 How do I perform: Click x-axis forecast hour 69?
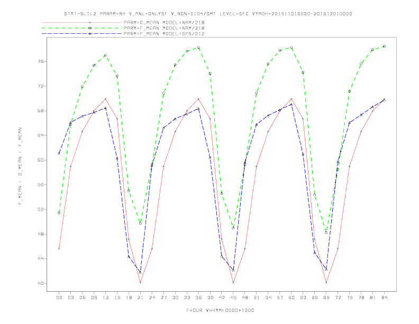click(x=326, y=298)
